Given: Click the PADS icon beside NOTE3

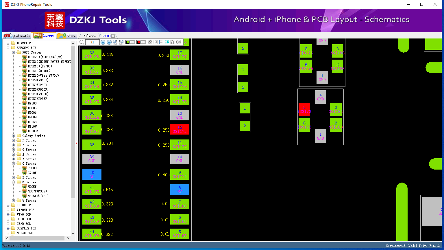Looking at the screenshot, I should 24,122.
